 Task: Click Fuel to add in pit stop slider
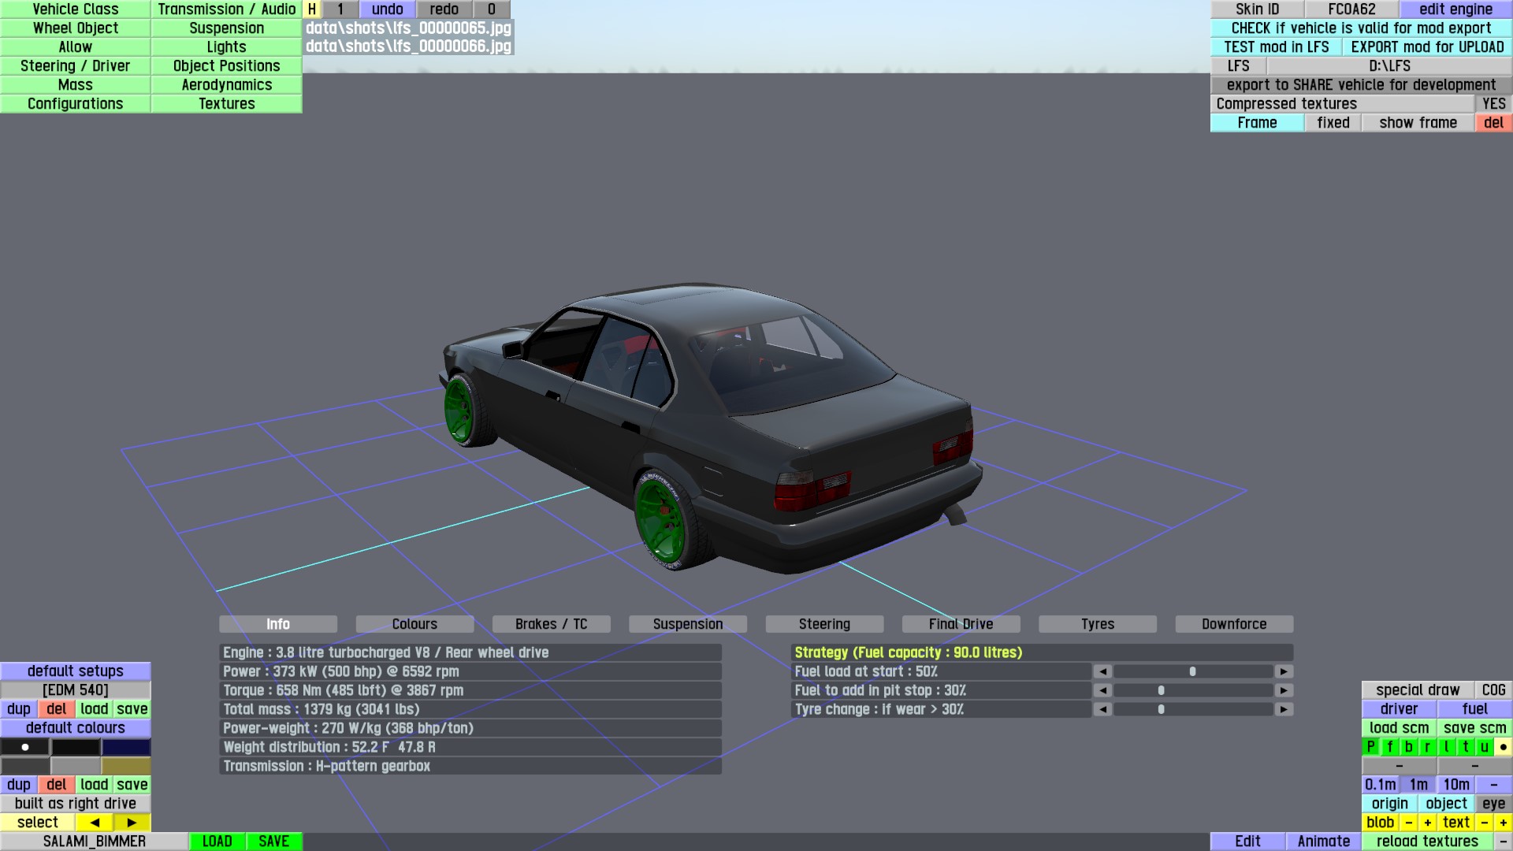point(1192,690)
